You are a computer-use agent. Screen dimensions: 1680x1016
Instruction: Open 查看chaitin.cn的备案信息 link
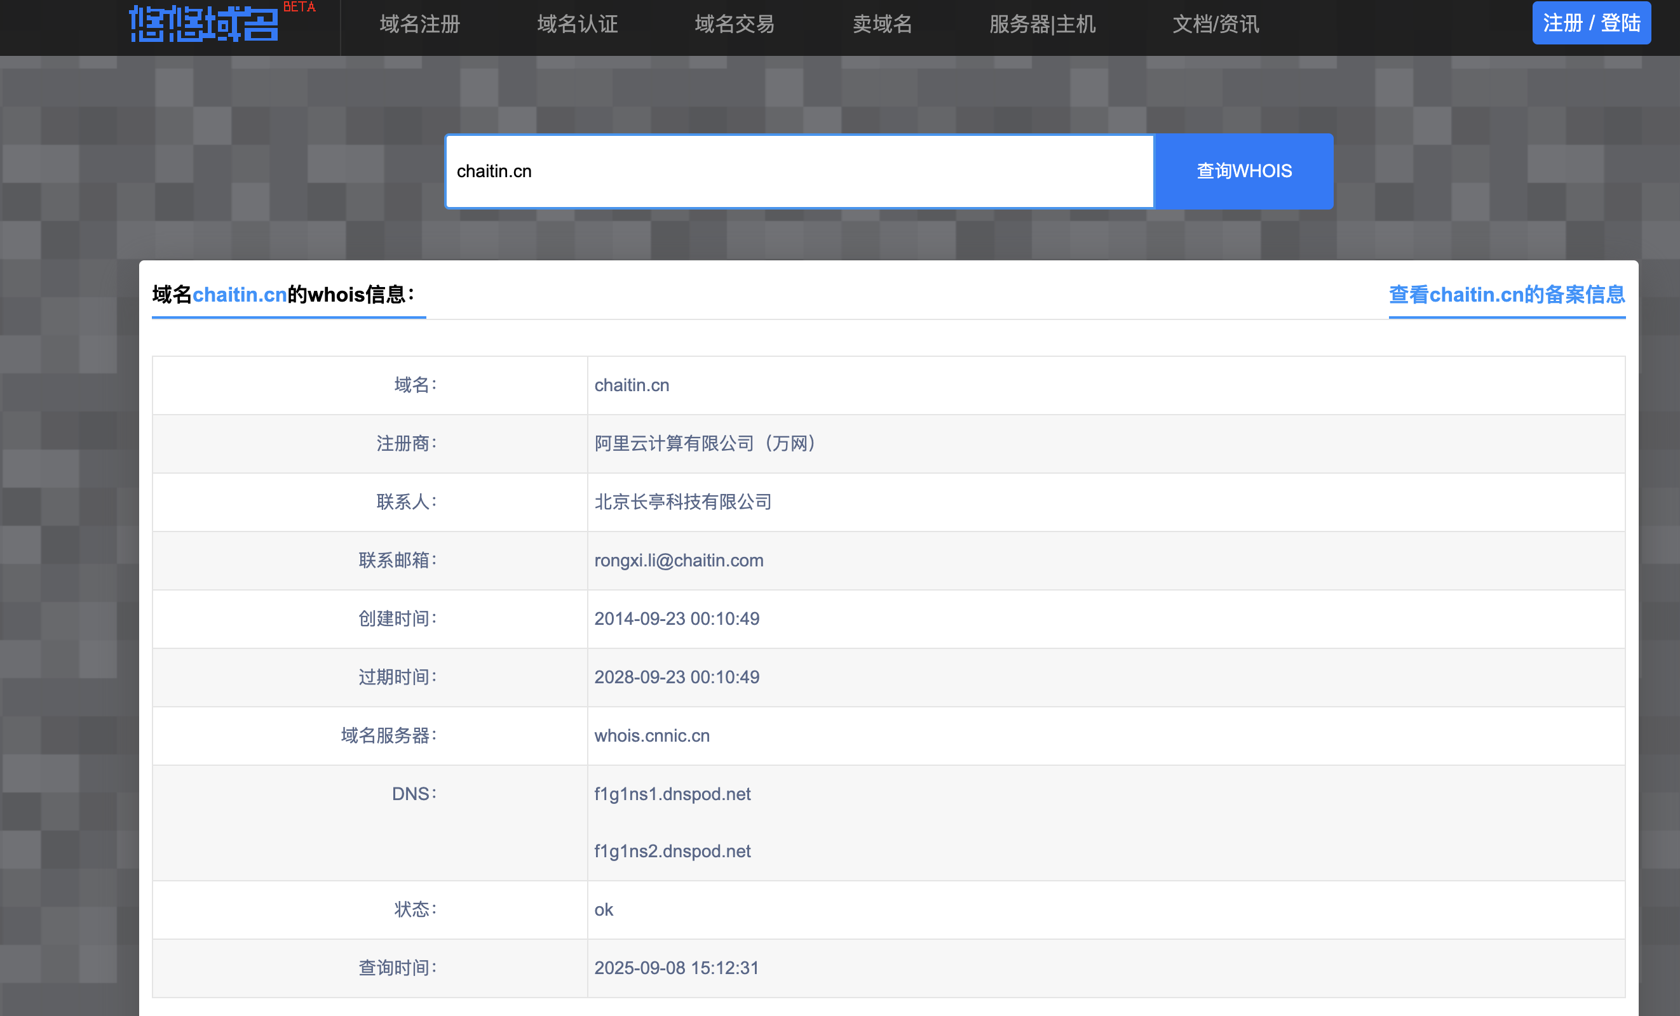[1506, 295]
